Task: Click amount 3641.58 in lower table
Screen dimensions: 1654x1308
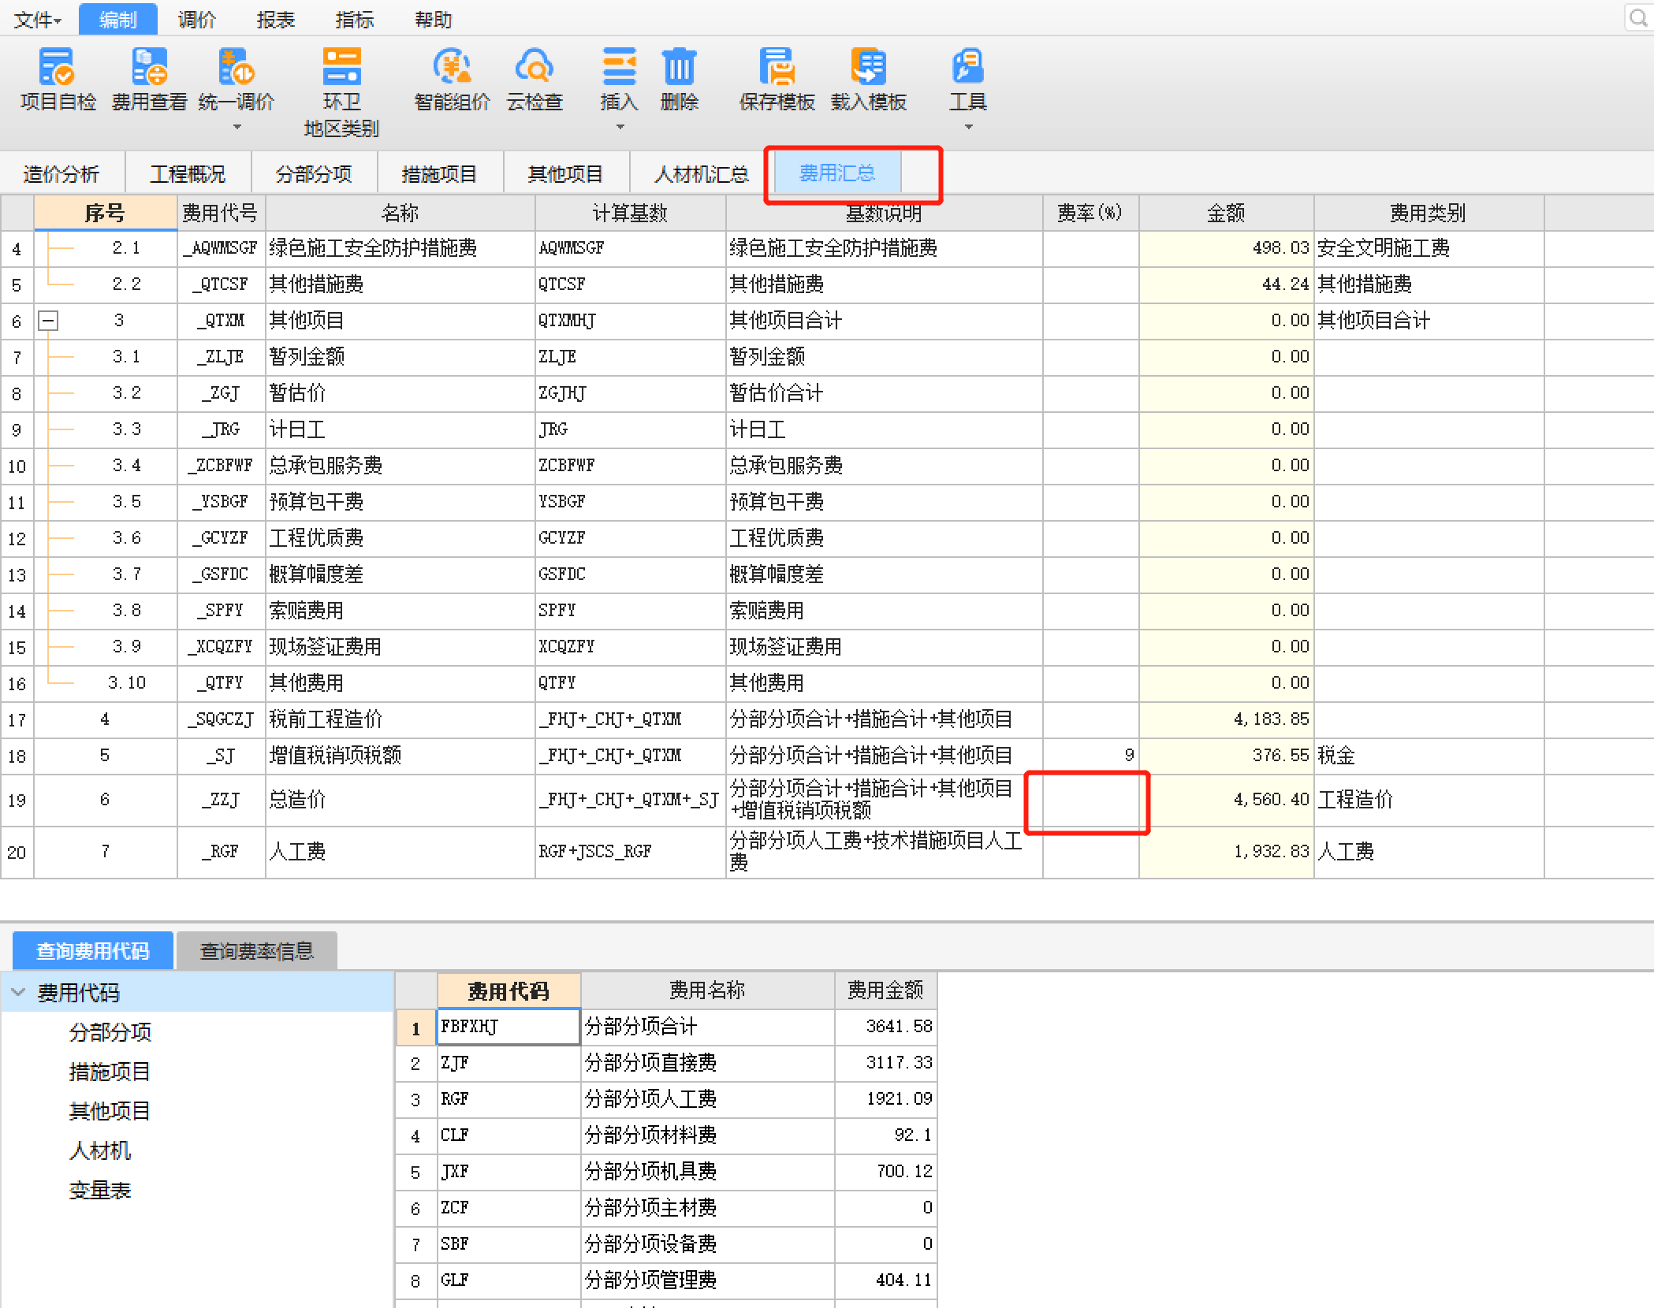Action: [885, 1027]
